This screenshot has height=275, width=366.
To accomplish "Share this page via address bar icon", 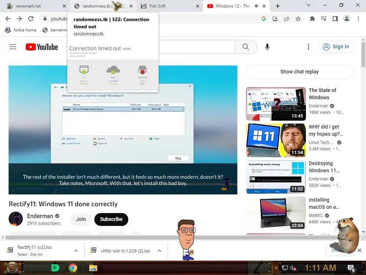I will pyautogui.click(x=287, y=19).
